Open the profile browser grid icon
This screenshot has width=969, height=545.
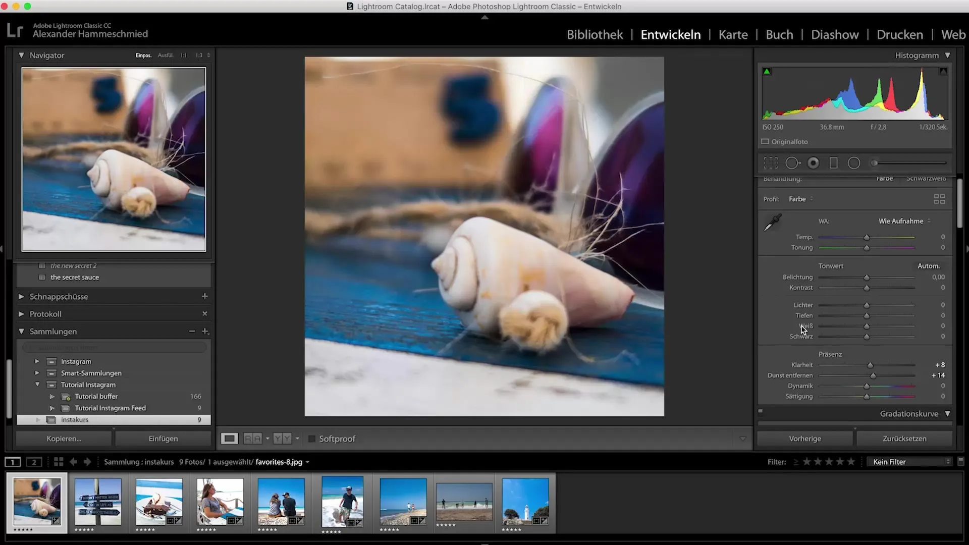(939, 199)
